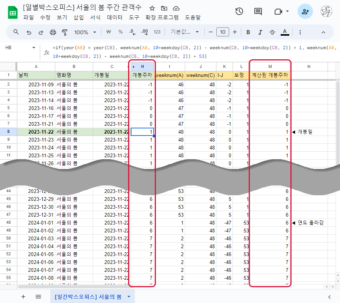The height and width of the screenshot is (303, 340).
Task: Open the font dropdown 기본값
Action: point(185,32)
